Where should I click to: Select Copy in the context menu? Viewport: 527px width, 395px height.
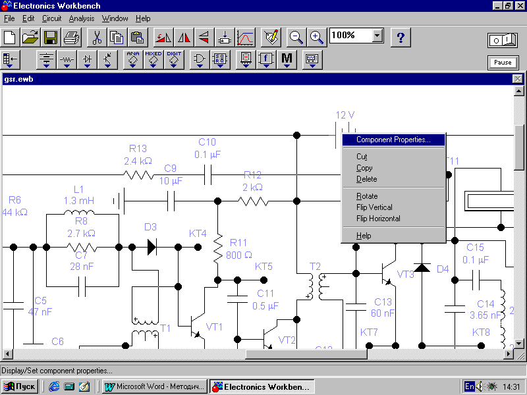click(x=393, y=168)
